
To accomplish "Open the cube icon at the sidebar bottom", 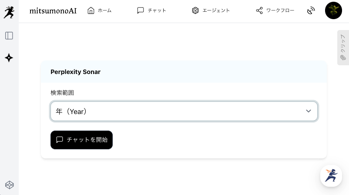I will click(9, 185).
